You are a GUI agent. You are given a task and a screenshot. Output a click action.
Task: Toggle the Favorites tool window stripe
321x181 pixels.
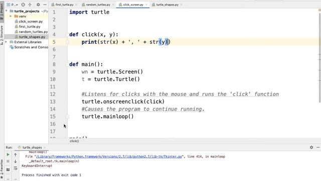pyautogui.click(x=2, y=169)
